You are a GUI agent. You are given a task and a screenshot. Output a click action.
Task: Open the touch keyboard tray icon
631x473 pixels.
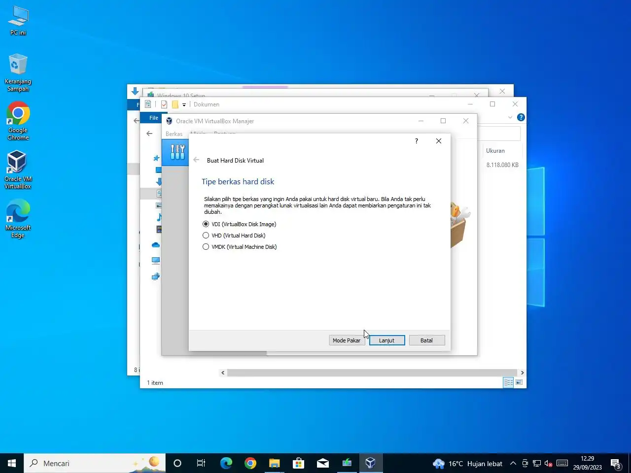point(562,463)
